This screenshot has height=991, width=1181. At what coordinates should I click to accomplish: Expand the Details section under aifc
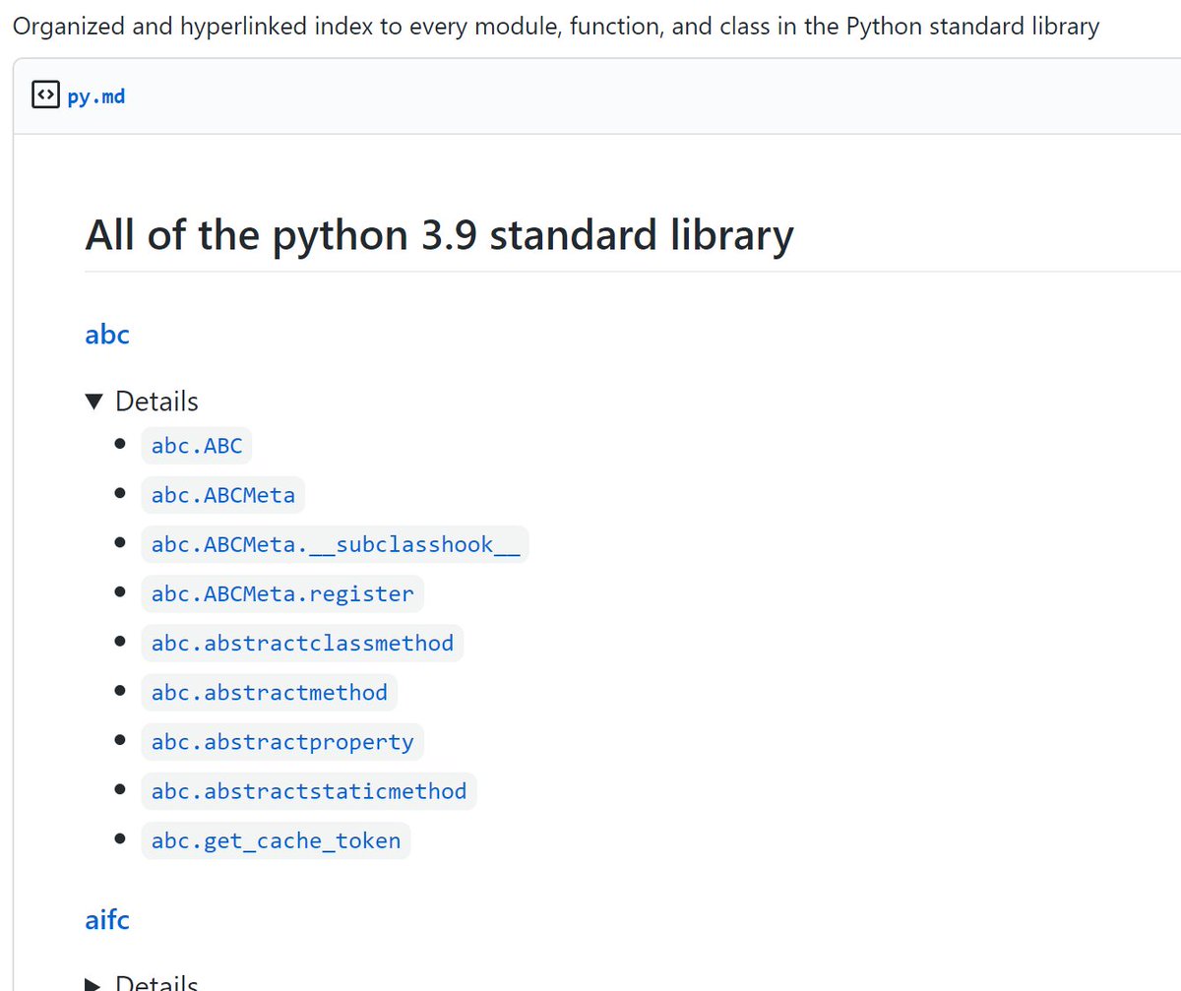coord(157,983)
